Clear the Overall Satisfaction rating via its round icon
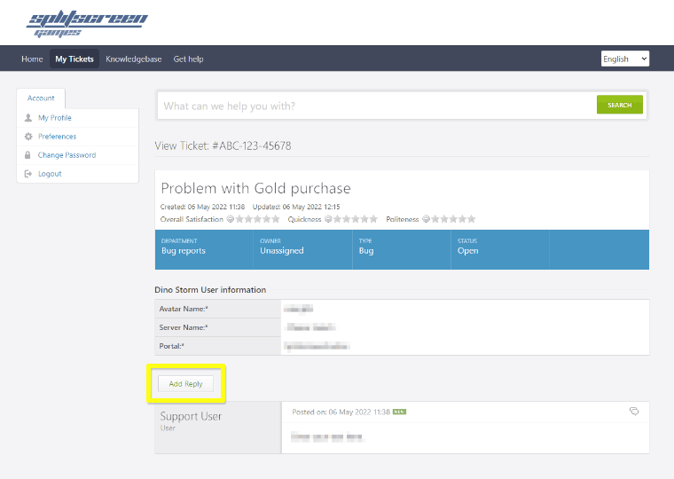This screenshot has width=674, height=479. click(x=231, y=219)
